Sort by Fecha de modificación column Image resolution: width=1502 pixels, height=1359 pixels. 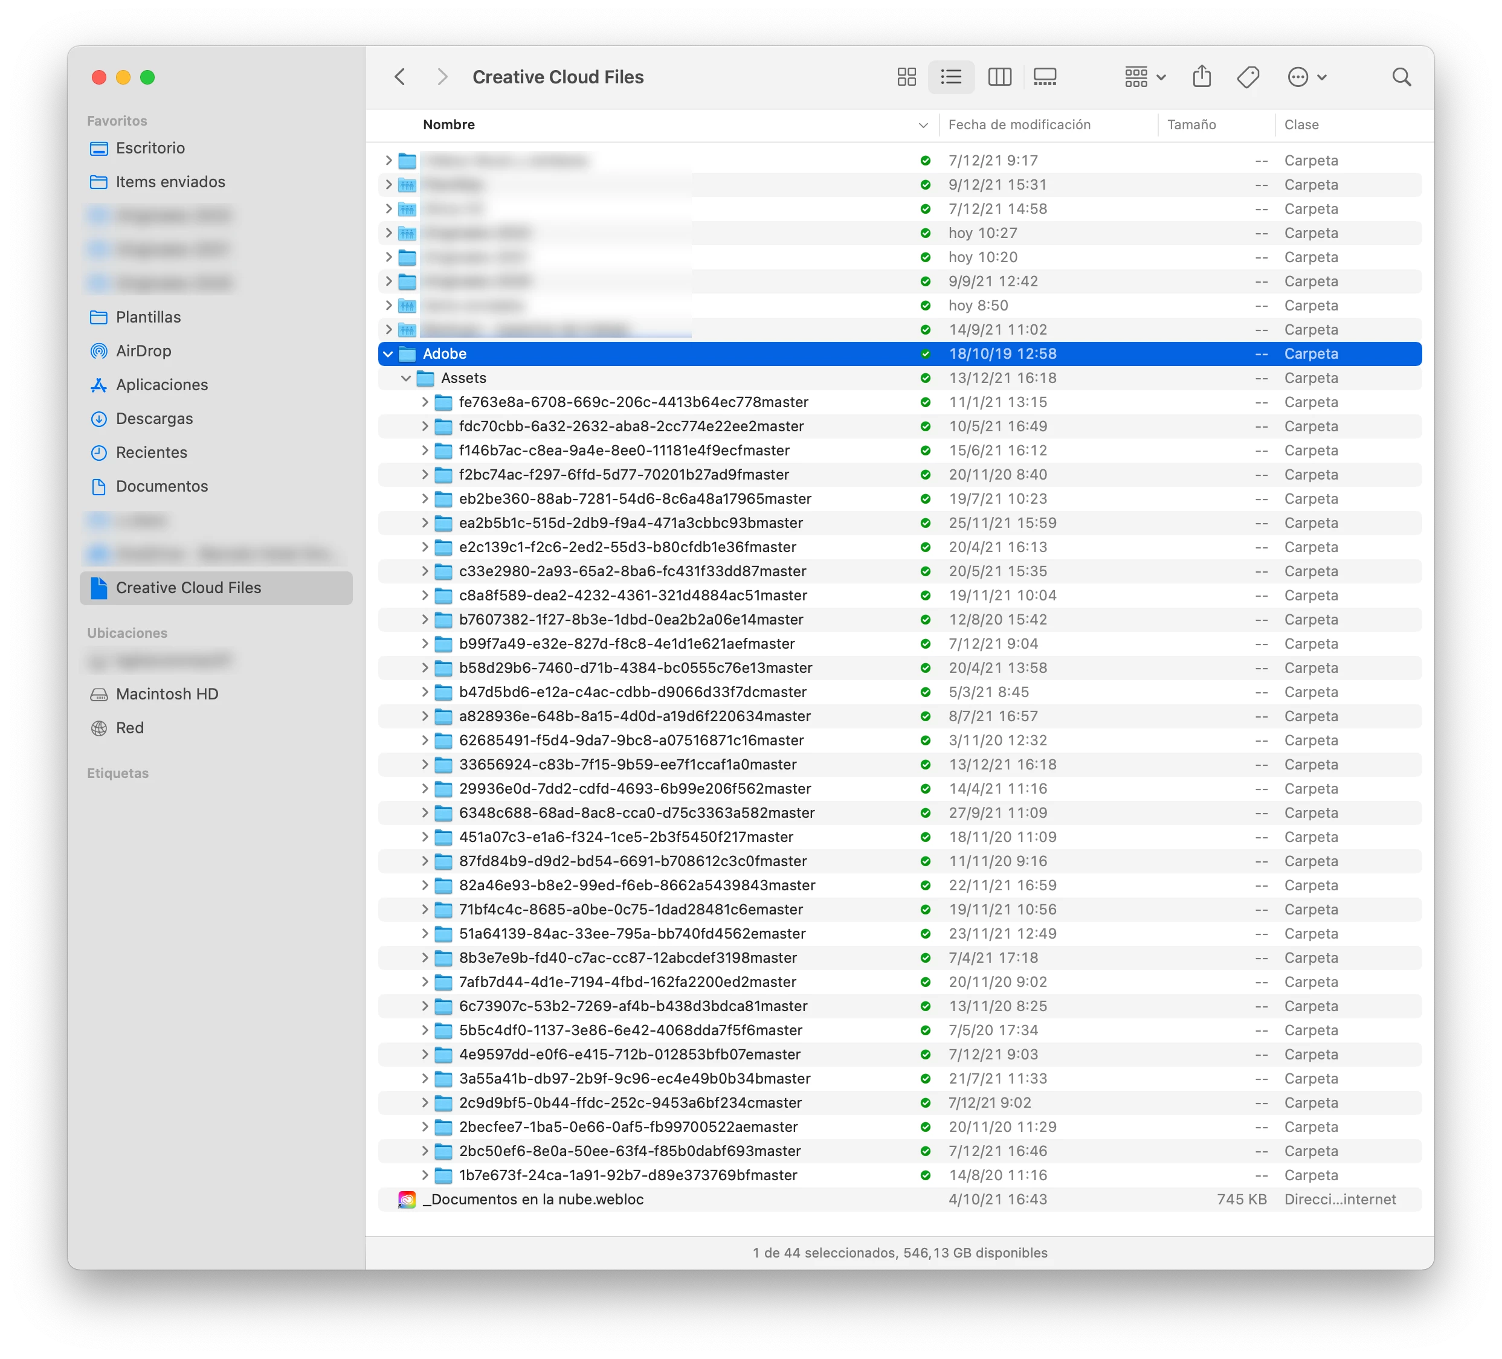tap(1019, 124)
